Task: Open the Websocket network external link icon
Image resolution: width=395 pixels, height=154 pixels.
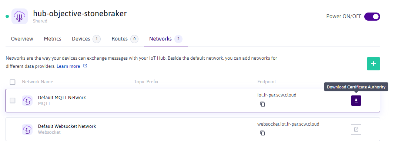Action: [356, 129]
